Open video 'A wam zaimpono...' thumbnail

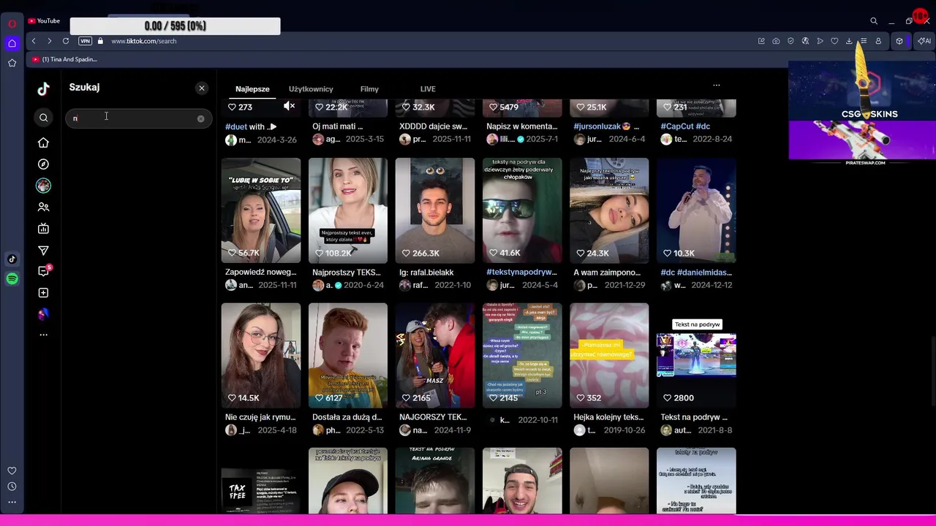(x=609, y=210)
